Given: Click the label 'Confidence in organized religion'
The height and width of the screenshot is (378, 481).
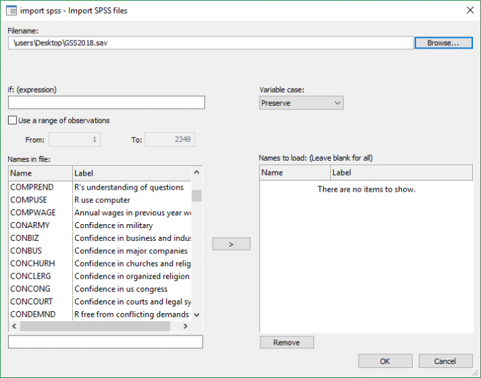Looking at the screenshot, I should click(132, 276).
